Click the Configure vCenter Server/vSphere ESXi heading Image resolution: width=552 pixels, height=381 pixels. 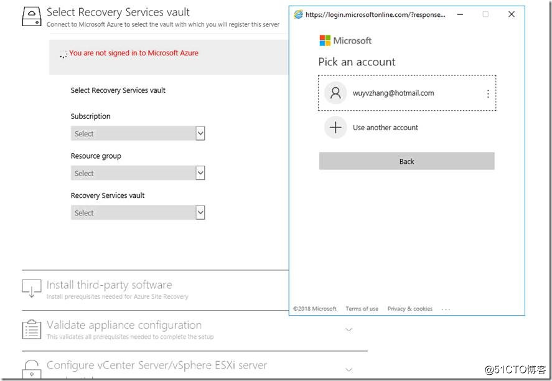pyautogui.click(x=157, y=365)
